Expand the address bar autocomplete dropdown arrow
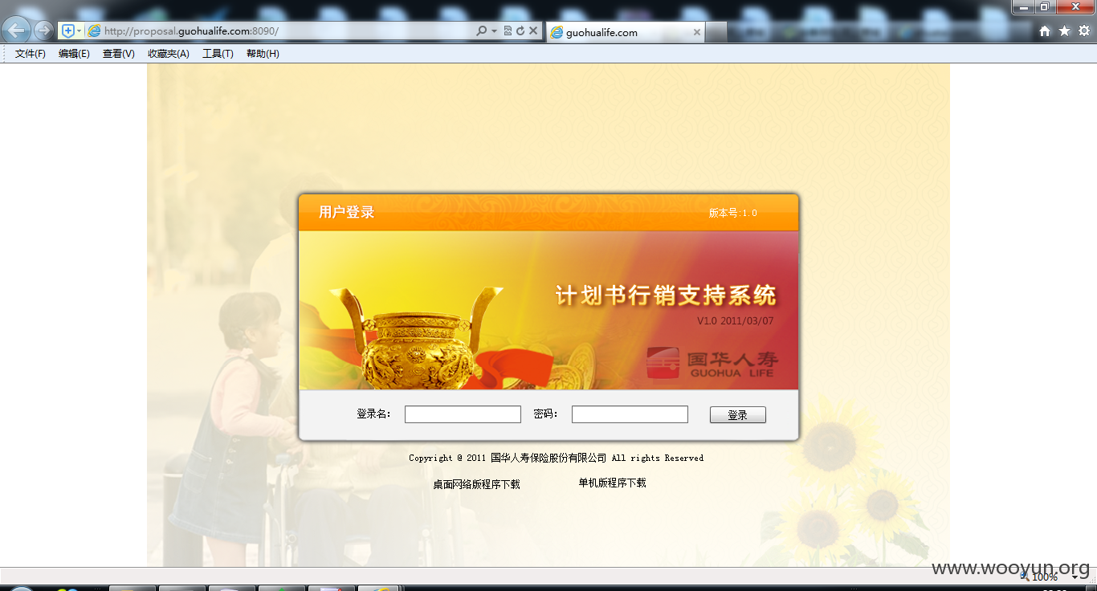 coord(494,31)
